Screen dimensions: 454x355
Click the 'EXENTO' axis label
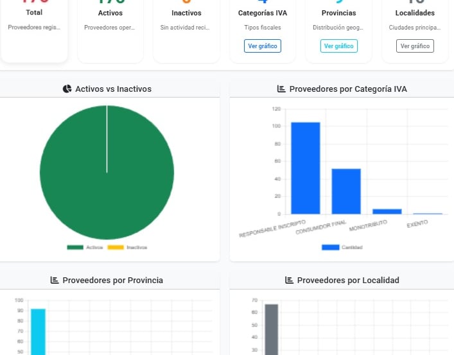pos(417,223)
